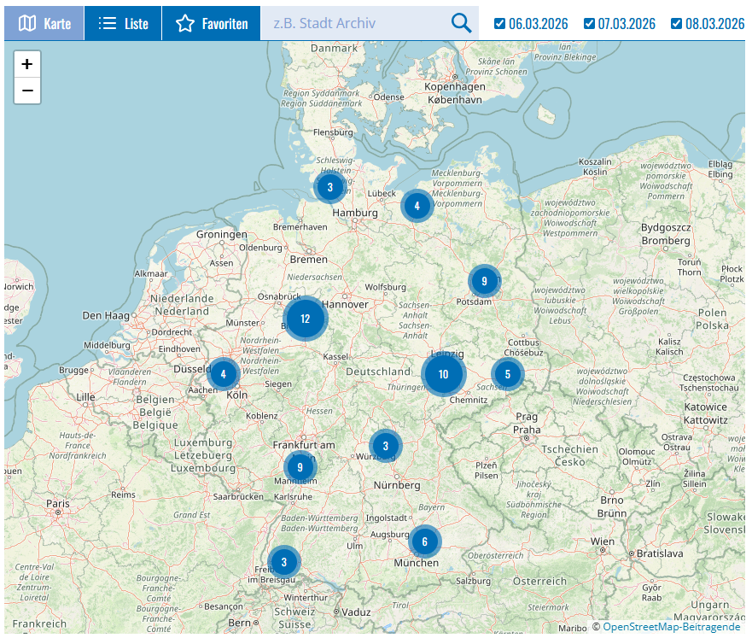Screen dimensions: 752x638
Task: Open the Favoriten tab
Action: (x=212, y=23)
